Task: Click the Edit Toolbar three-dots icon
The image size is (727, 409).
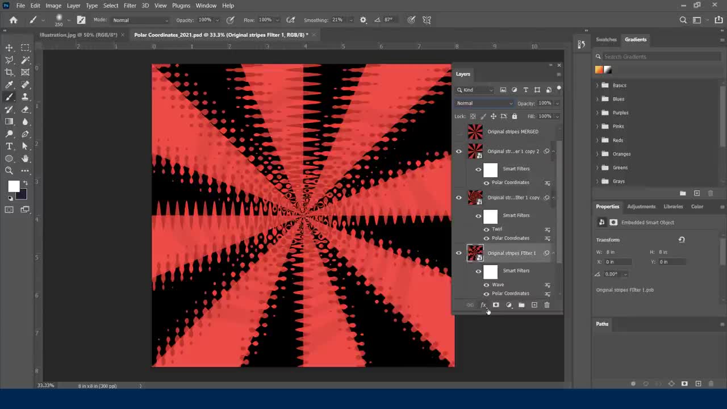Action: (x=25, y=170)
